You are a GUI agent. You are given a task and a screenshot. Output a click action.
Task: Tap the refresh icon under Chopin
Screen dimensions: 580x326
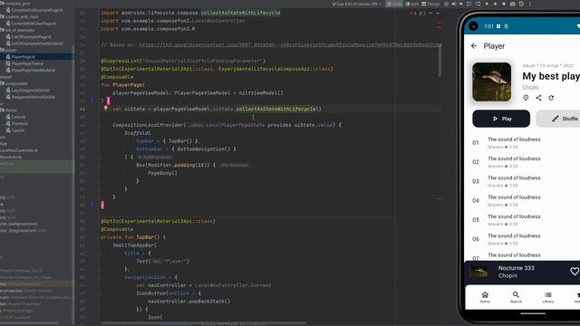(x=551, y=98)
